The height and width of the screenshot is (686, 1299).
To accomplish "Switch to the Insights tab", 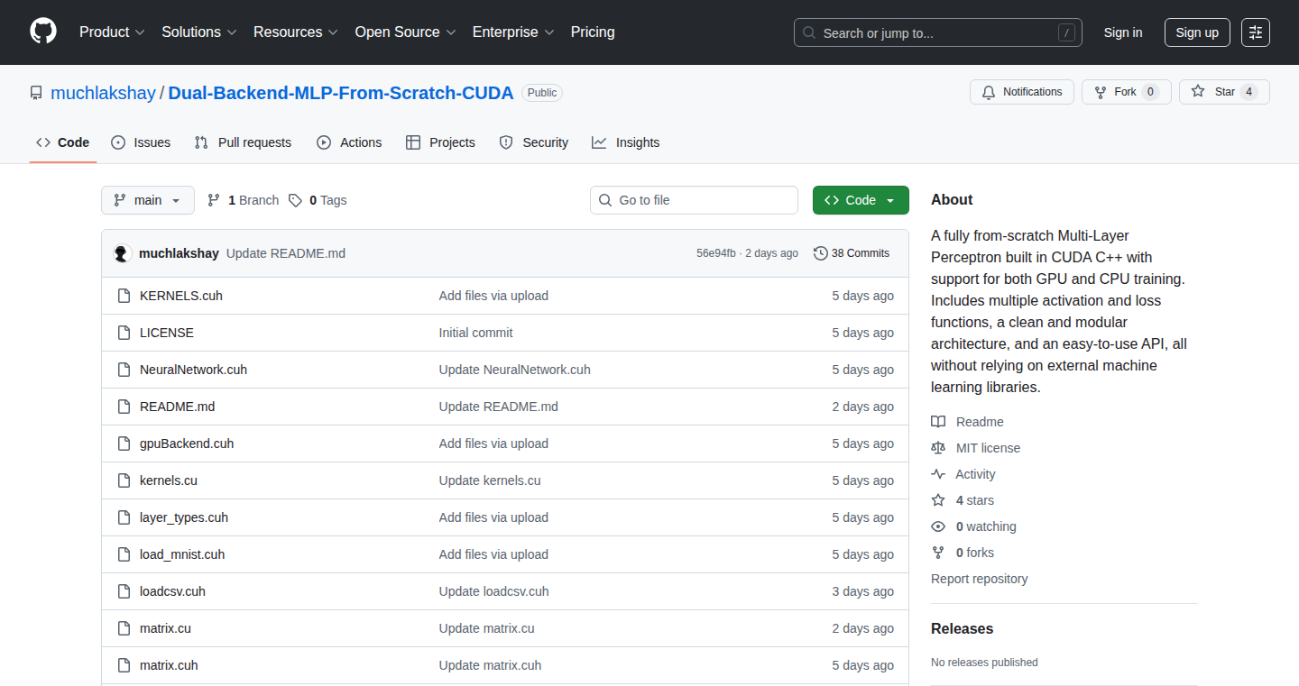I will tap(626, 142).
